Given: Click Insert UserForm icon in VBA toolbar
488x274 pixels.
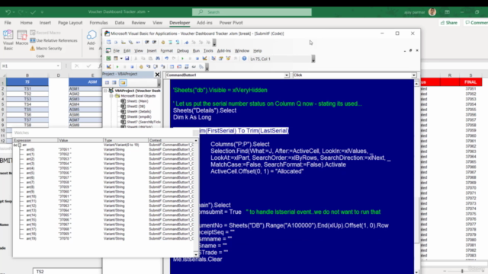Looking at the screenshot, I should [116, 59].
